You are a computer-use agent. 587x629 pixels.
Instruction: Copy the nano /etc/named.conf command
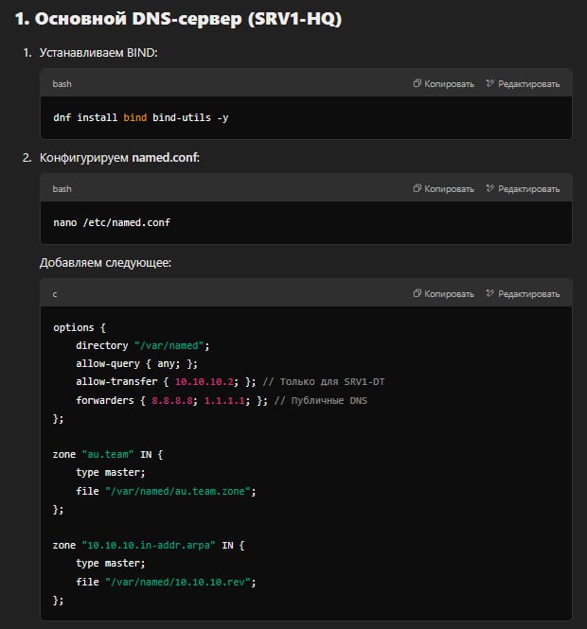[444, 189]
